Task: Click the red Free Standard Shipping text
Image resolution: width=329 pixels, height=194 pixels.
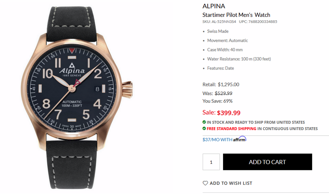Action: (232, 128)
